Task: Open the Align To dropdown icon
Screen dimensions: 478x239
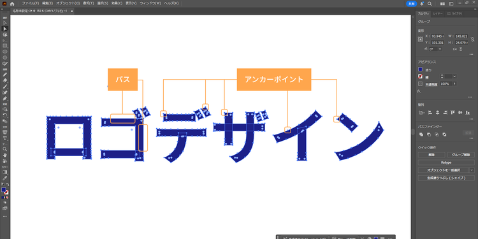Action: point(422,112)
